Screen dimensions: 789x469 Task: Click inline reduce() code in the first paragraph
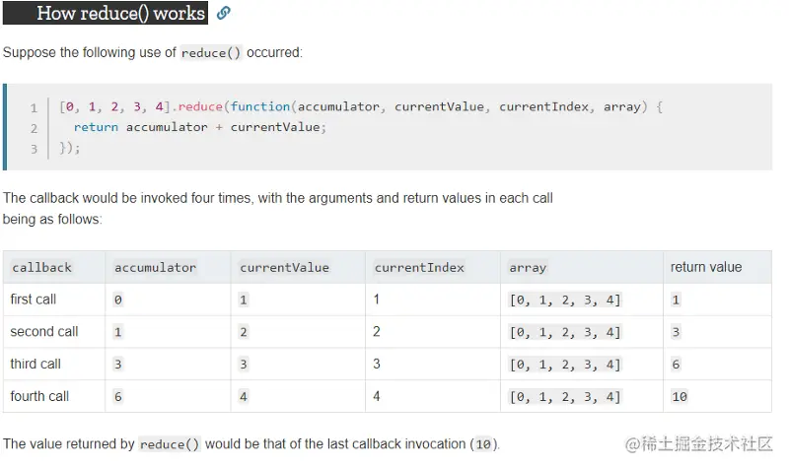pyautogui.click(x=211, y=53)
